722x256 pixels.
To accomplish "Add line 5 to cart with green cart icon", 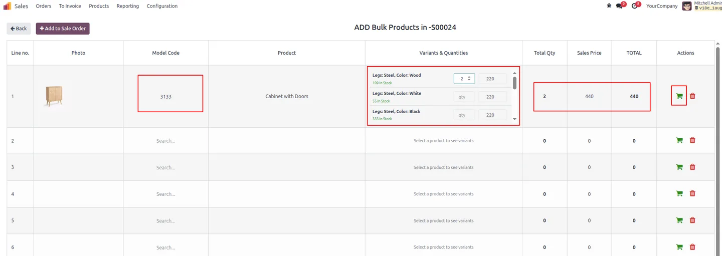I will (x=679, y=220).
